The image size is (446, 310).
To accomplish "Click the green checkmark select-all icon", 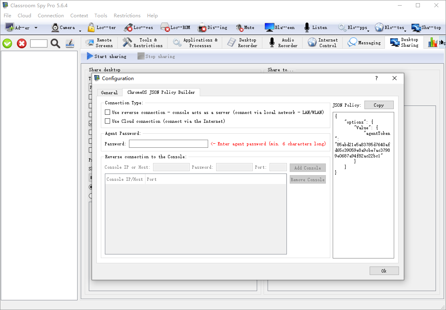I will click(7, 43).
